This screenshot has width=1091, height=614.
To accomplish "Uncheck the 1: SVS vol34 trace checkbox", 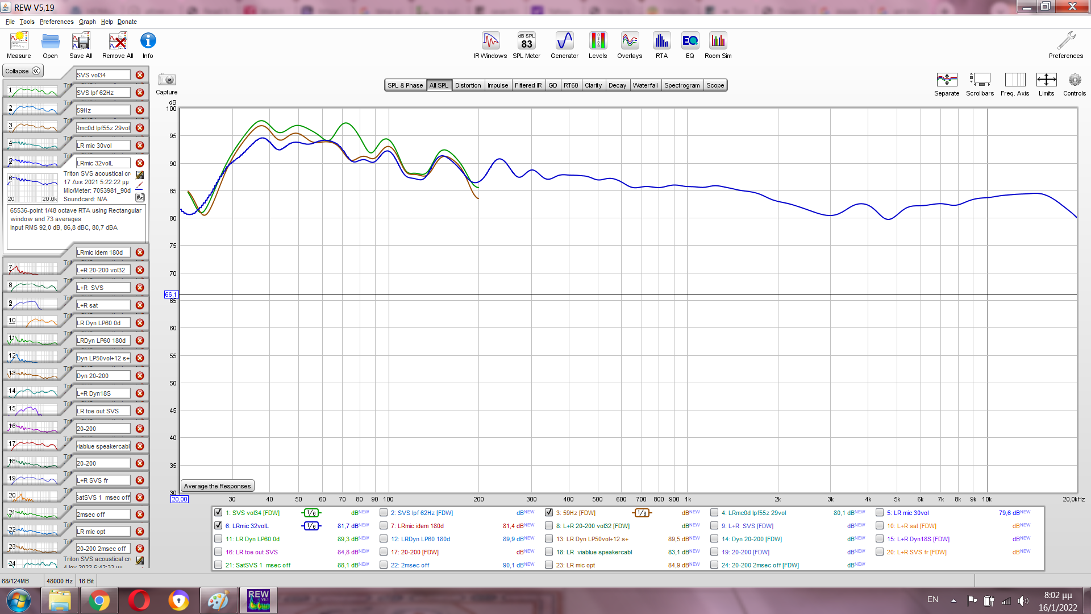I will (x=218, y=513).
